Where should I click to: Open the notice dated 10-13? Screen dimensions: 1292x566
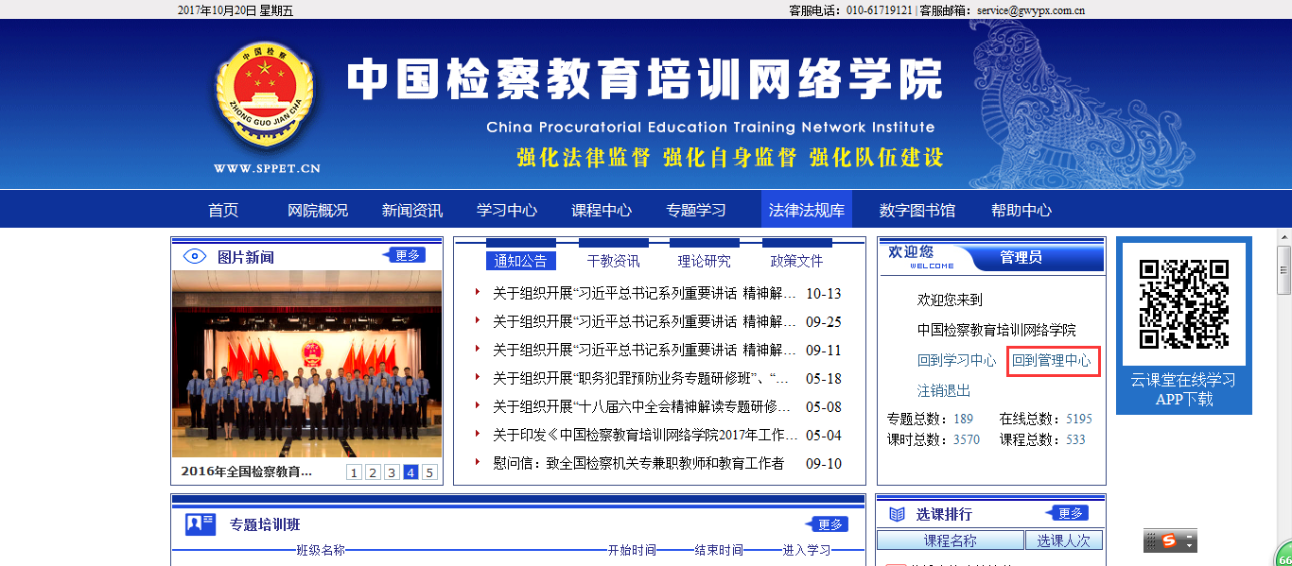[x=644, y=294]
